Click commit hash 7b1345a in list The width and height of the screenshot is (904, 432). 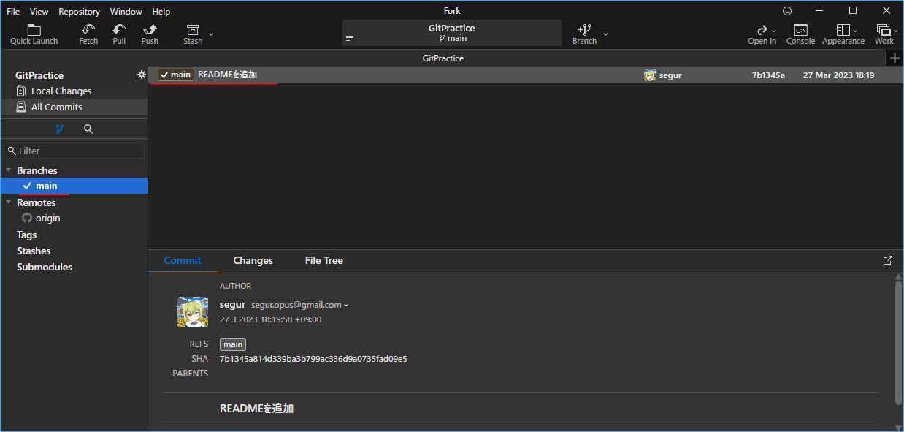[x=768, y=75]
